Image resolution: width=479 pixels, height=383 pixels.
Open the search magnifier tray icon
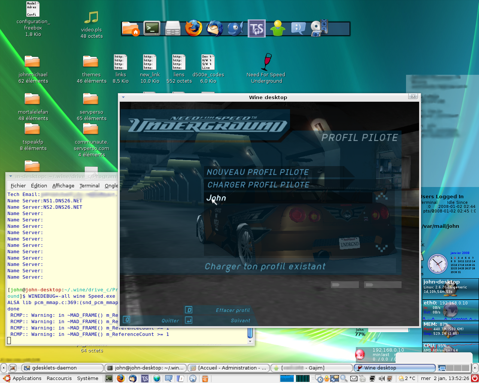coord(344,379)
